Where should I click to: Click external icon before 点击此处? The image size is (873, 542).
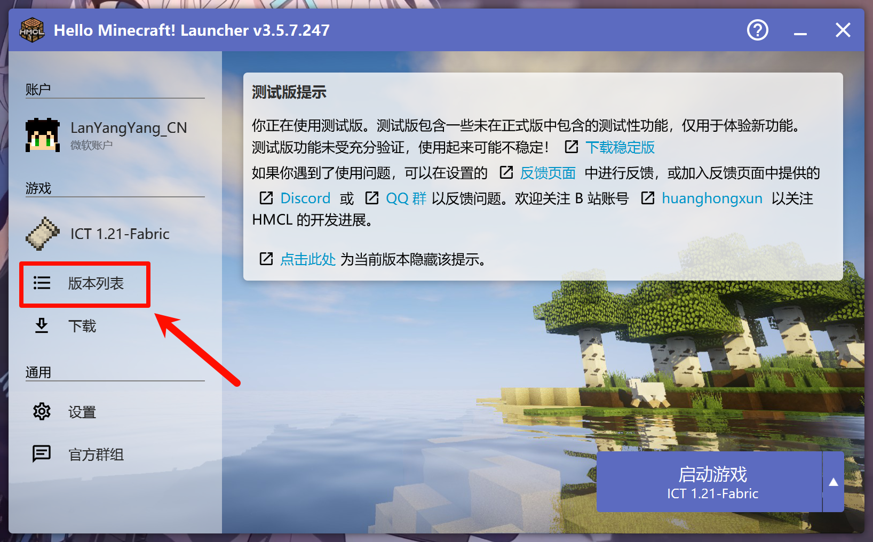pos(266,259)
